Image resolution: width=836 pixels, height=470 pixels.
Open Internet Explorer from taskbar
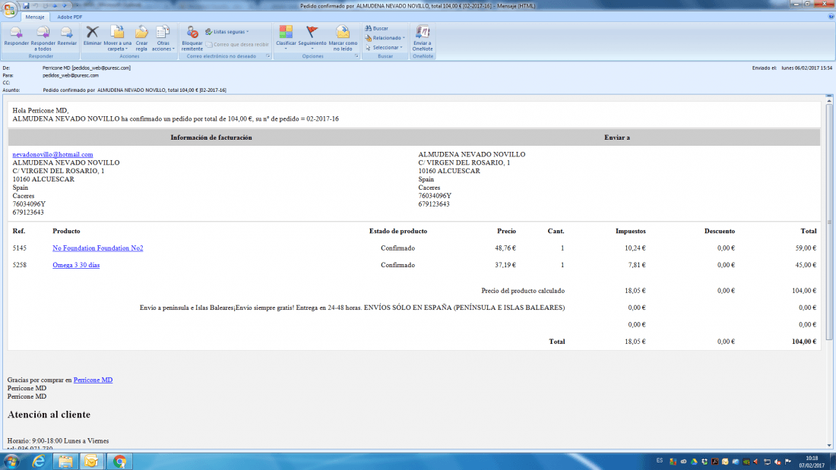pos(39,462)
